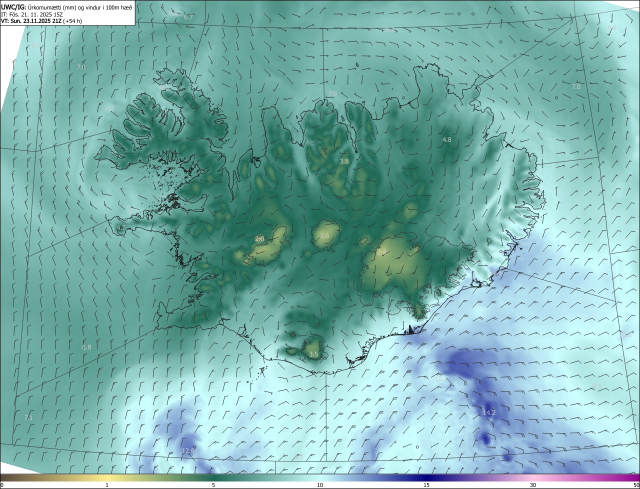
Task: Click the '5' tick on the color scale
Action: [213, 485]
